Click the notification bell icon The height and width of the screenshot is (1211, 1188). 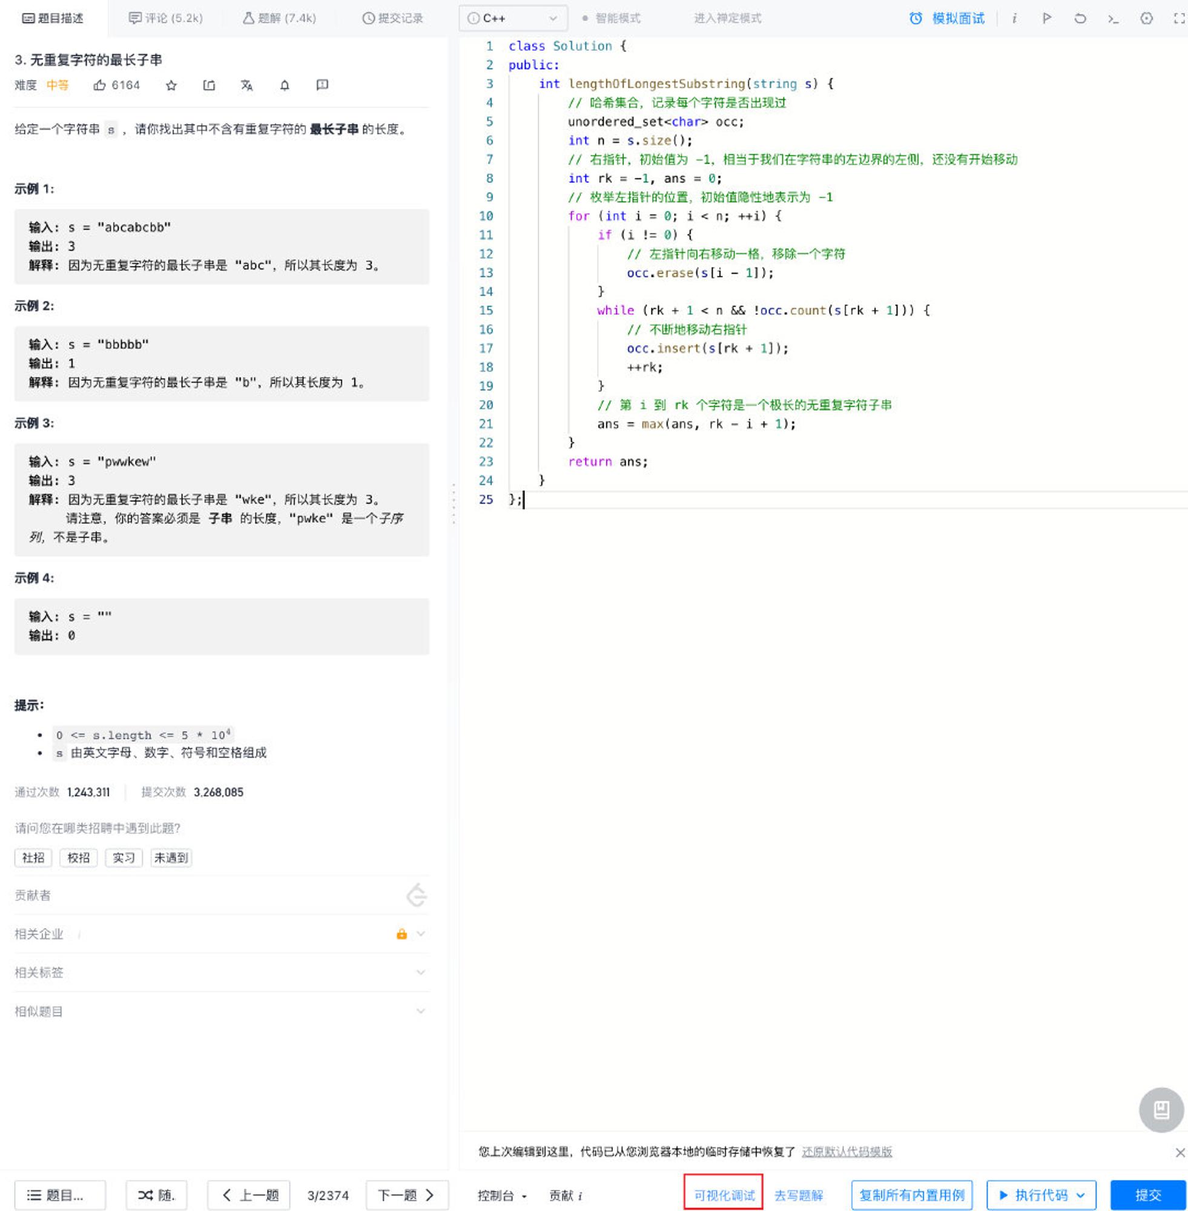pos(285,85)
